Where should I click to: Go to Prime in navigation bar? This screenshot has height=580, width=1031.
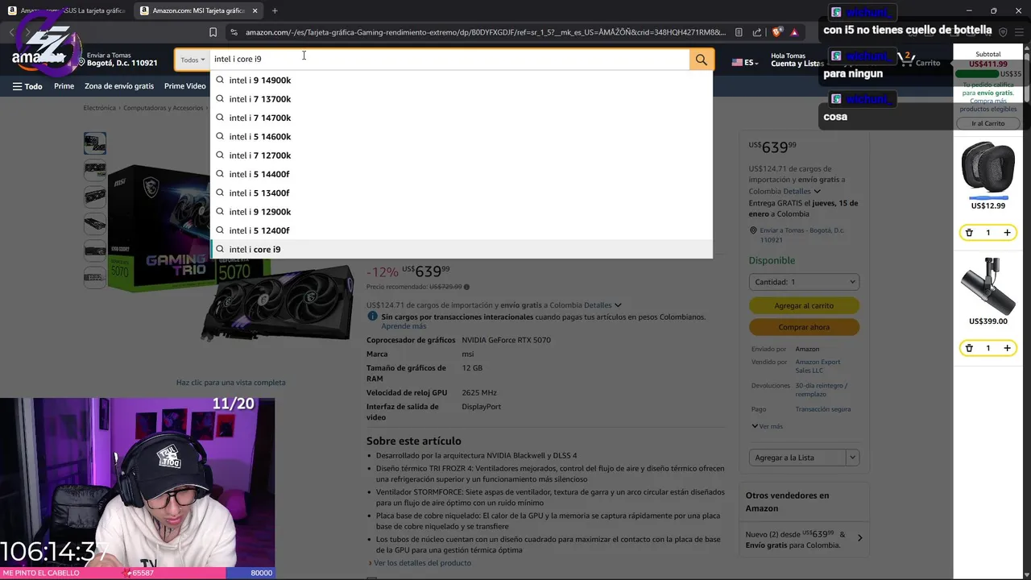64,86
